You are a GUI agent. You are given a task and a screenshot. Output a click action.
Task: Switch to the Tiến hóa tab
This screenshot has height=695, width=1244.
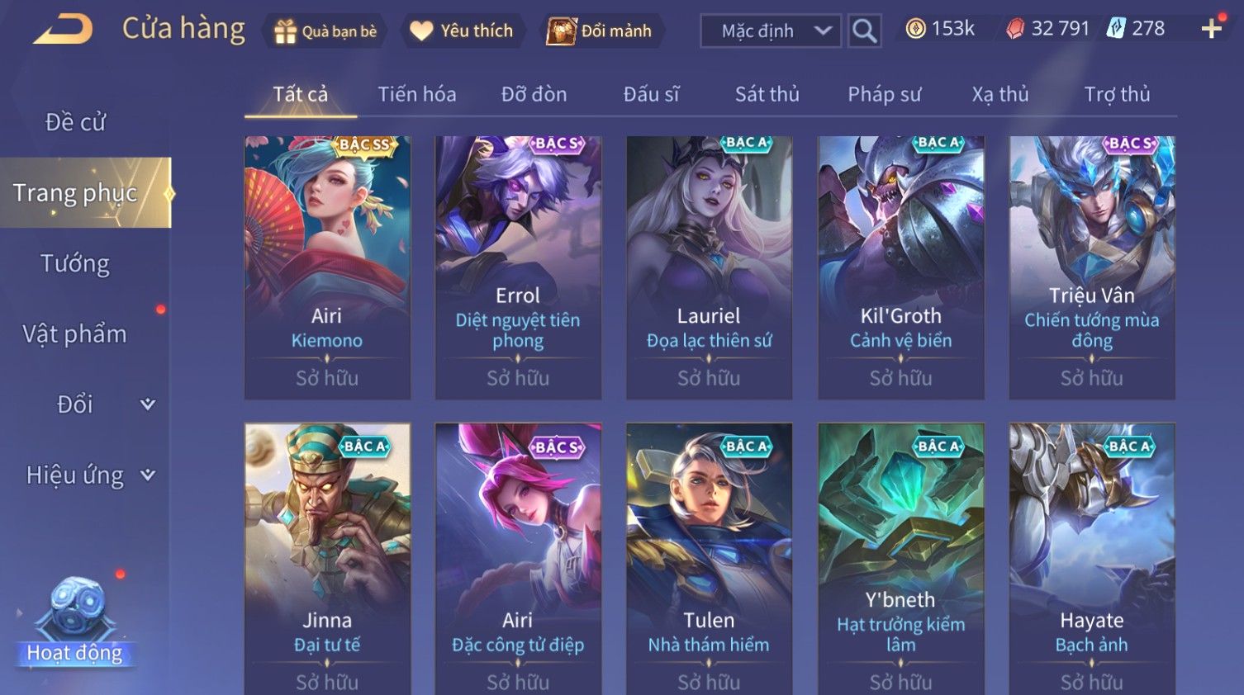[x=417, y=94]
